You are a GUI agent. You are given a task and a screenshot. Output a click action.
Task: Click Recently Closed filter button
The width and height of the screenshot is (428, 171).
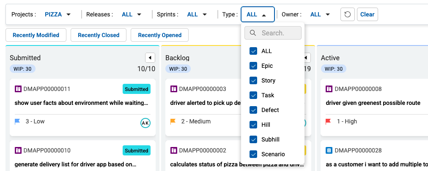(x=99, y=35)
